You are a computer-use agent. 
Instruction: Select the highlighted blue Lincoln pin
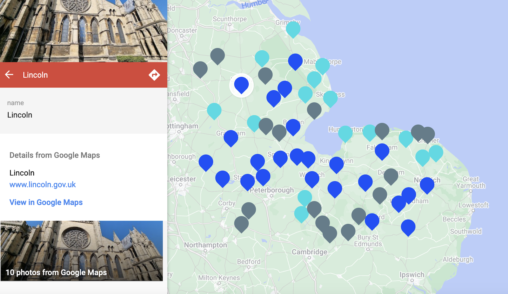[x=241, y=85]
